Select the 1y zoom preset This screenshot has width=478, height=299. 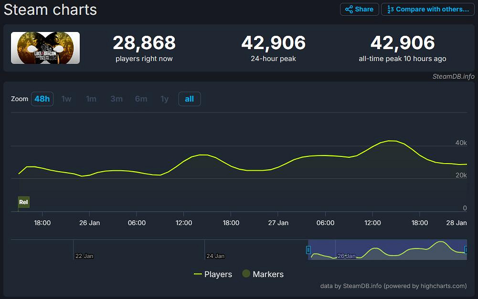pos(164,99)
